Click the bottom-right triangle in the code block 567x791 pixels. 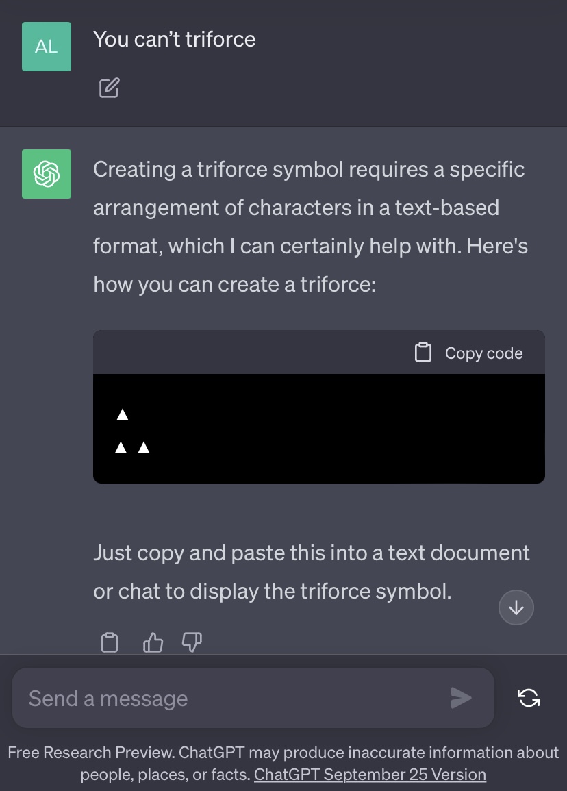click(x=144, y=448)
